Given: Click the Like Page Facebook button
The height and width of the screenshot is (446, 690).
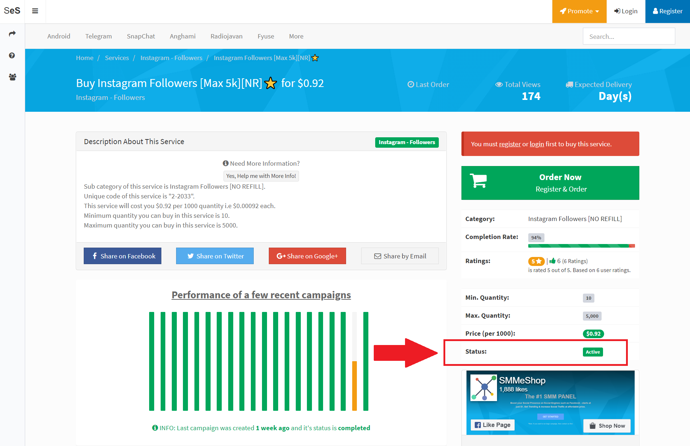Looking at the screenshot, I should pos(493,425).
